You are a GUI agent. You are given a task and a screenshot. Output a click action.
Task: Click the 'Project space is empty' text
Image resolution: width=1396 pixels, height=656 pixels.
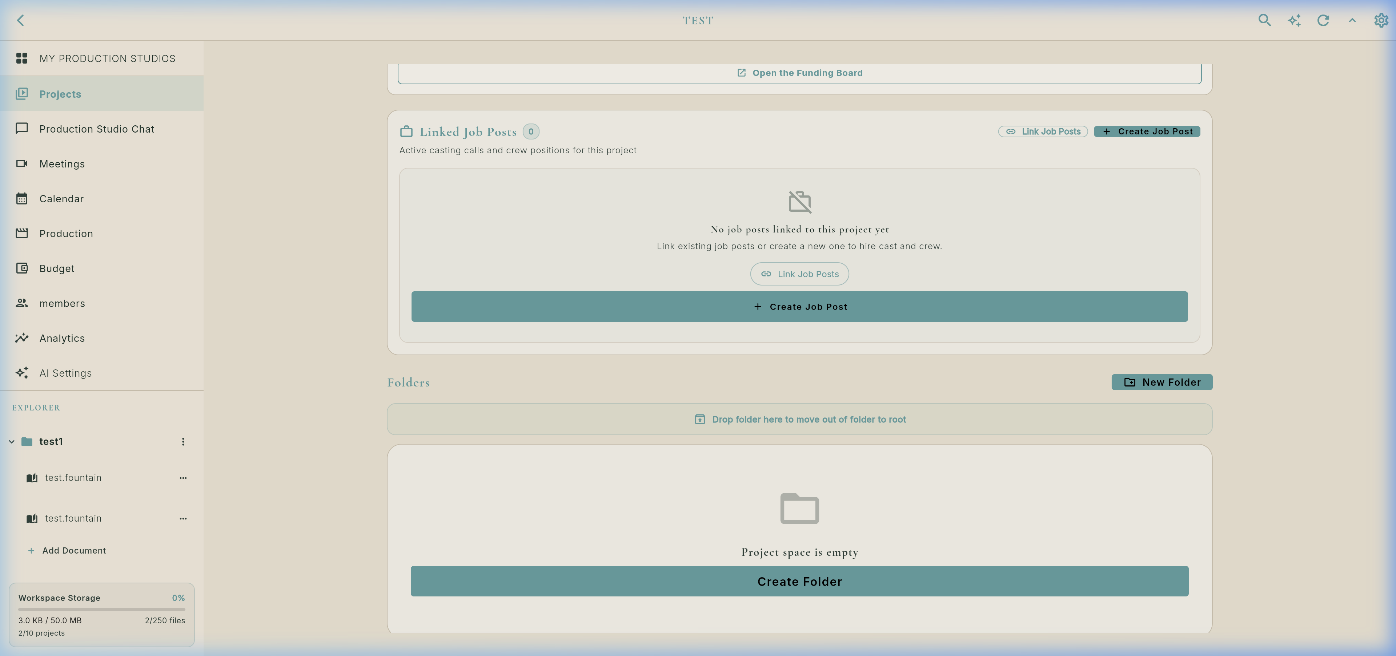[x=799, y=552]
